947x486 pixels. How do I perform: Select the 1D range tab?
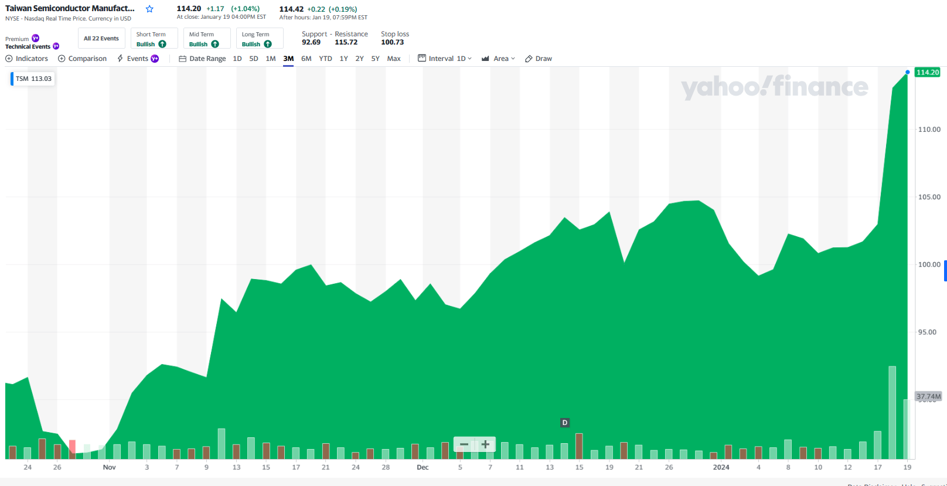(237, 59)
